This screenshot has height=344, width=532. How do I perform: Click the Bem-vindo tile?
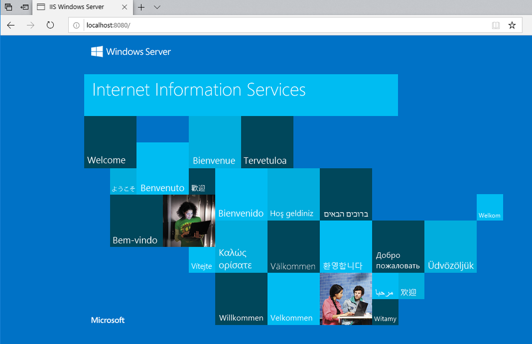(136, 220)
